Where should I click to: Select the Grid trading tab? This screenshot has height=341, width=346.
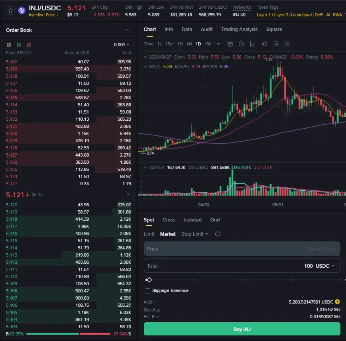[x=215, y=219]
